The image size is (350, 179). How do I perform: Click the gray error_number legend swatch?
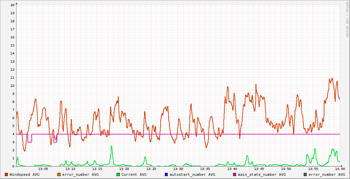pyautogui.click(x=305, y=174)
